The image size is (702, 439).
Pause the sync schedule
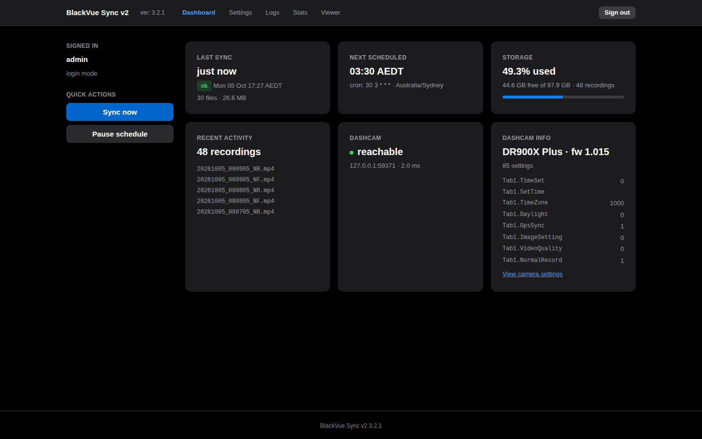[x=120, y=134]
